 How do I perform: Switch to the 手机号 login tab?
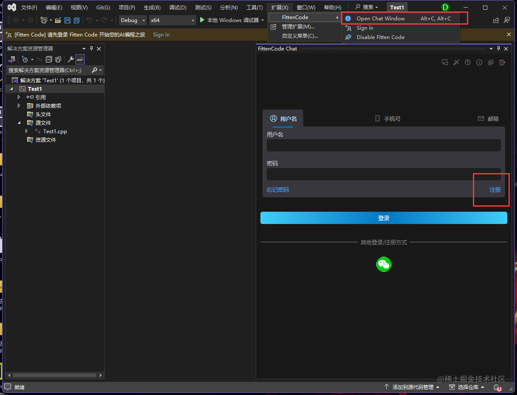(388, 119)
